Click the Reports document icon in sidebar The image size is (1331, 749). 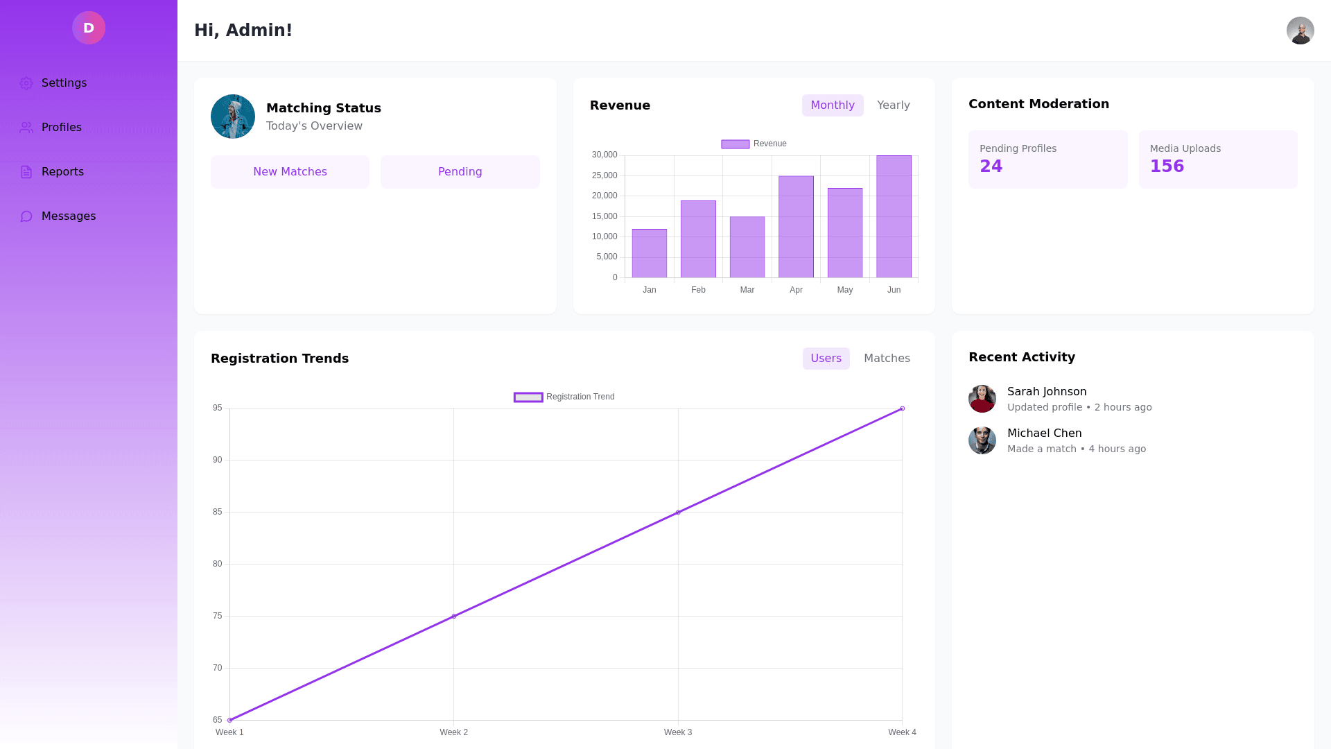26,172
